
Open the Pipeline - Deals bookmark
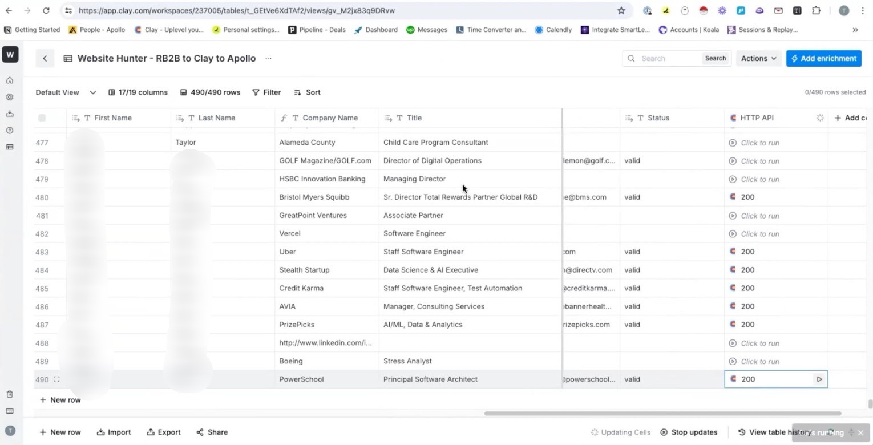(x=317, y=30)
